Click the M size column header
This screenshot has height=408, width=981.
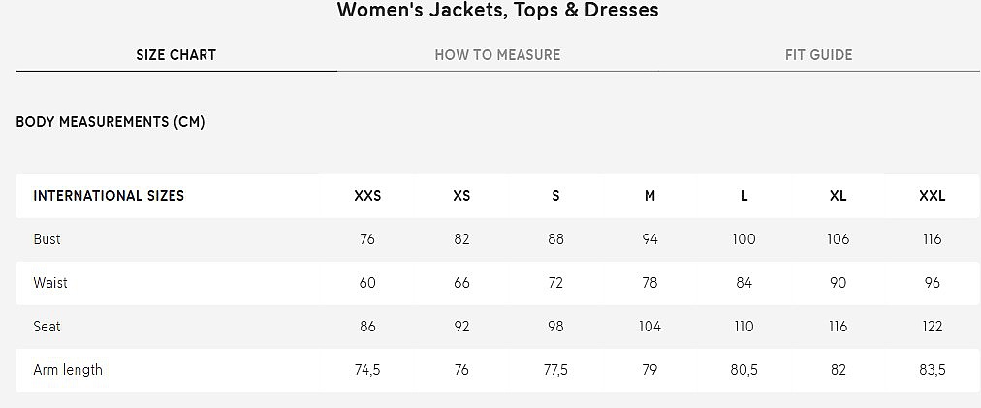coord(649,196)
